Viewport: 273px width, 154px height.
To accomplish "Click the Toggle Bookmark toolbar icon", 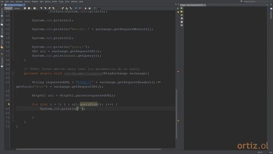I will click(x=71, y=8).
